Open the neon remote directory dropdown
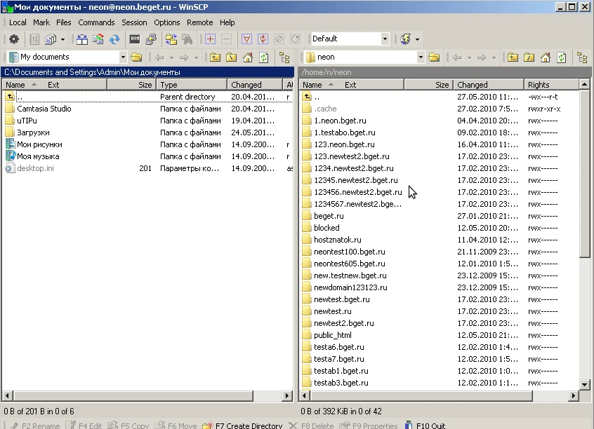The height and width of the screenshot is (429, 594). [421, 57]
